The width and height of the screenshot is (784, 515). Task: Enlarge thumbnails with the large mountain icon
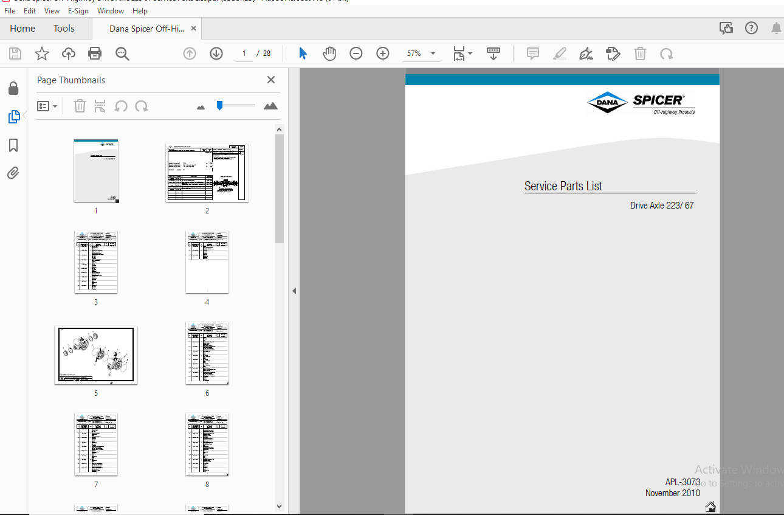[271, 106]
